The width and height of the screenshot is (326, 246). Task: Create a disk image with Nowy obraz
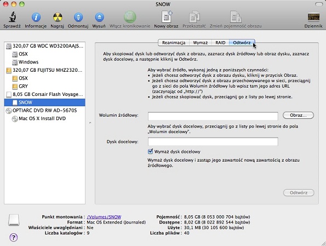click(167, 16)
